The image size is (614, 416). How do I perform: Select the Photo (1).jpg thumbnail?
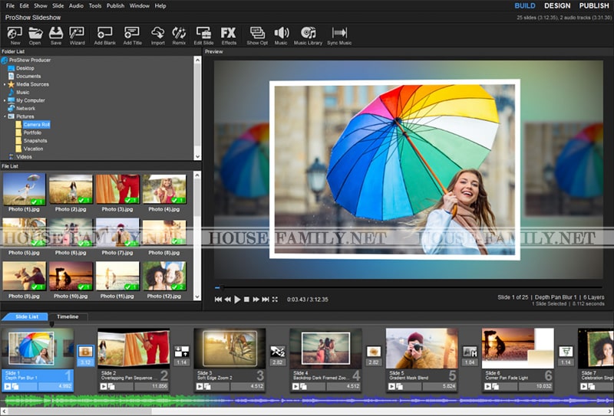tap(25, 190)
